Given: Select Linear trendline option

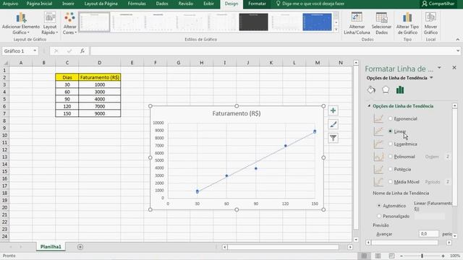Looking at the screenshot, I should point(391,131).
